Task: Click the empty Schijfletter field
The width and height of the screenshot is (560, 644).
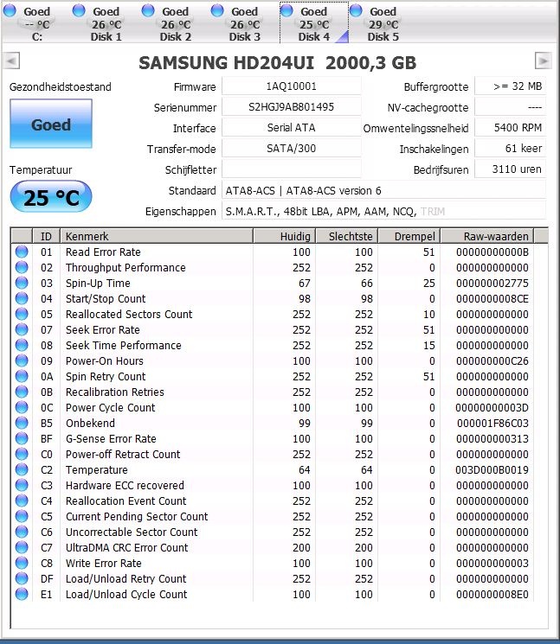Action: [x=291, y=169]
